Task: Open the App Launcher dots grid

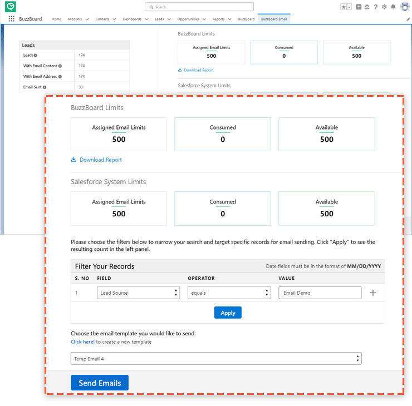Action: (x=11, y=19)
